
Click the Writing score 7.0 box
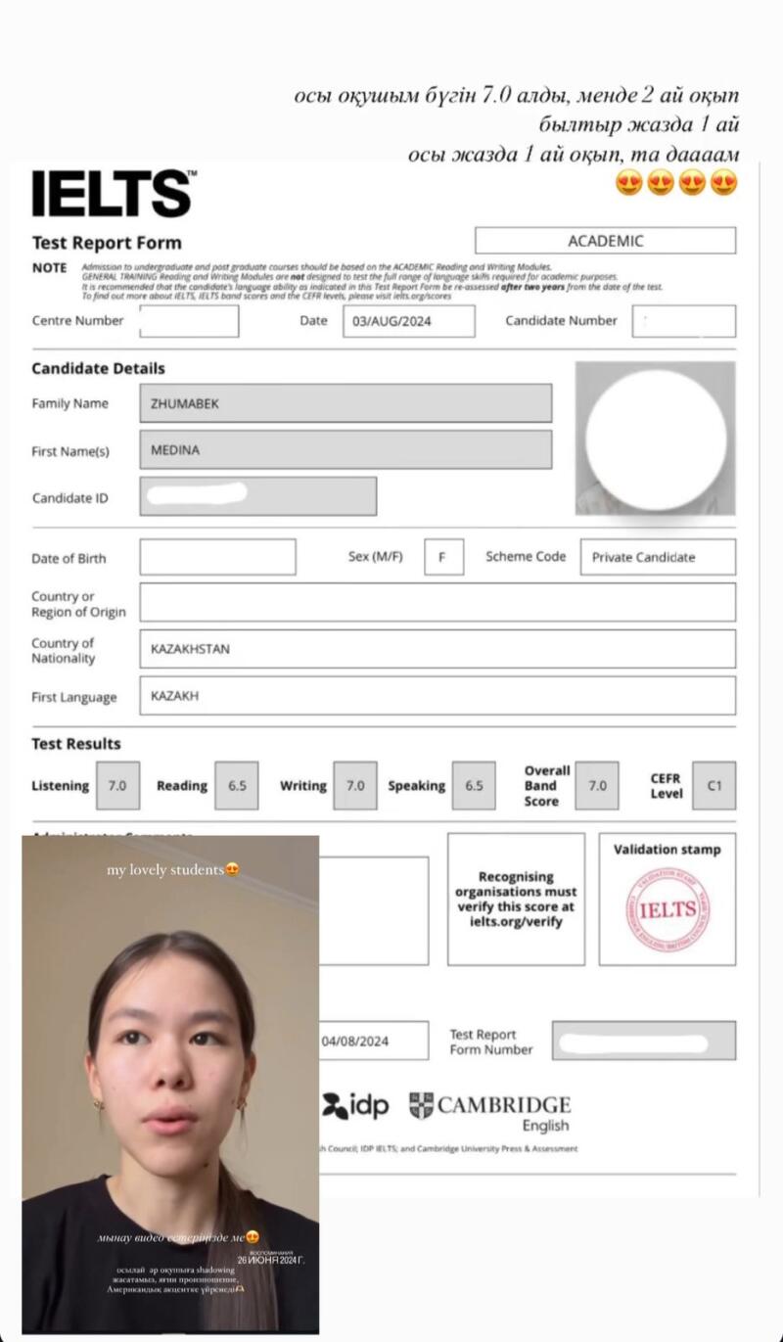tap(355, 785)
